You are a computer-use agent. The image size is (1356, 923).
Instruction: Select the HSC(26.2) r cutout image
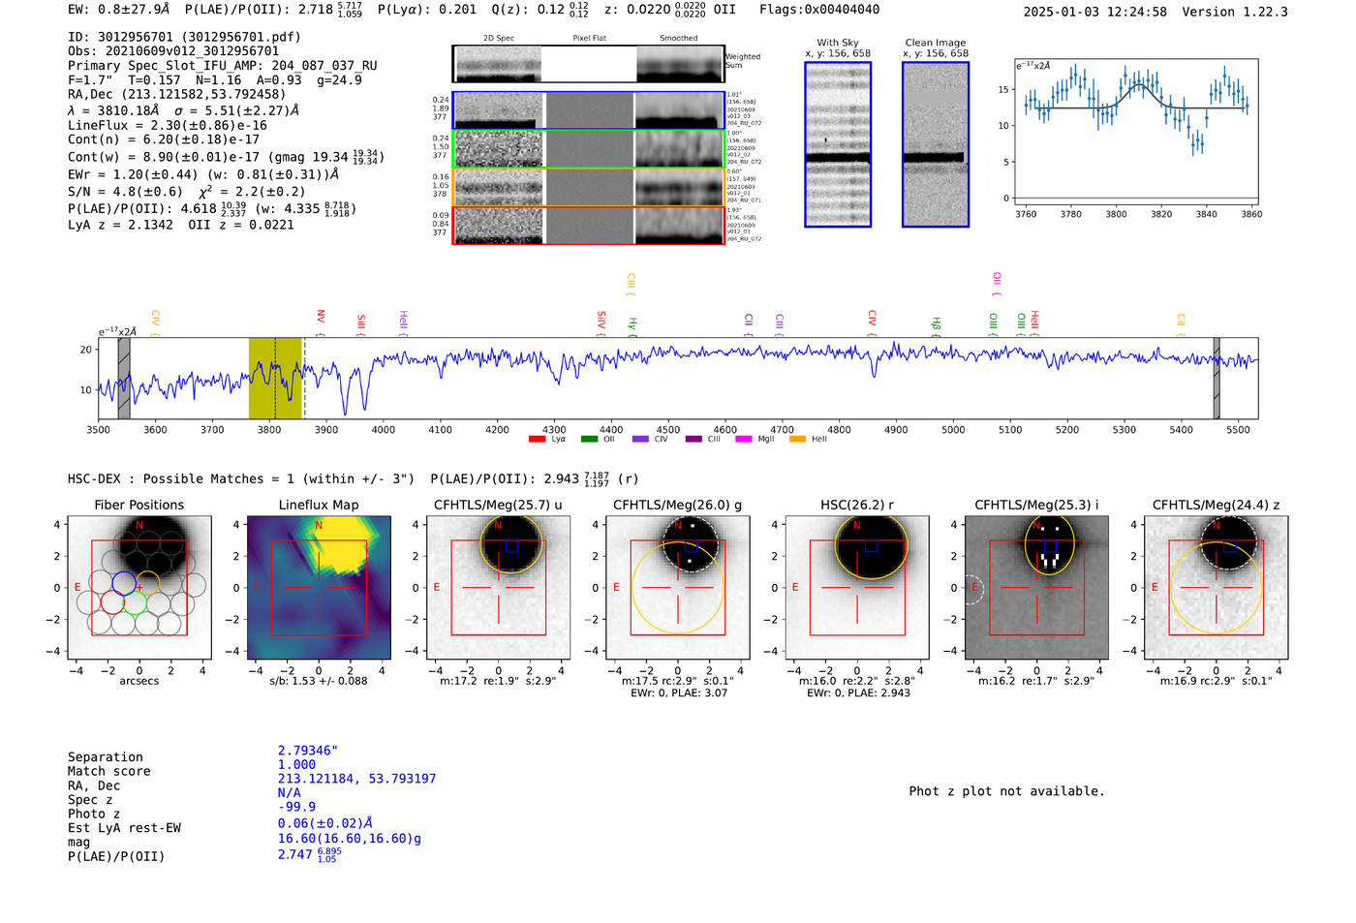click(856, 588)
